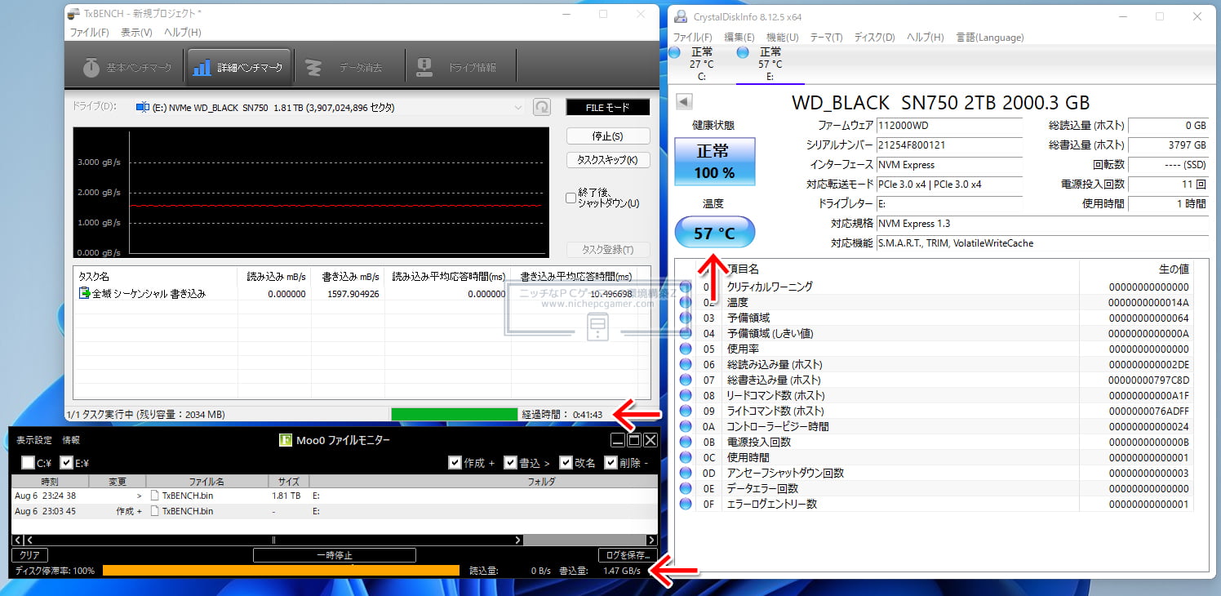The height and width of the screenshot is (596, 1221).
Task: Click the Moo0 horizontal scrollbar thumb
Action: point(274,540)
